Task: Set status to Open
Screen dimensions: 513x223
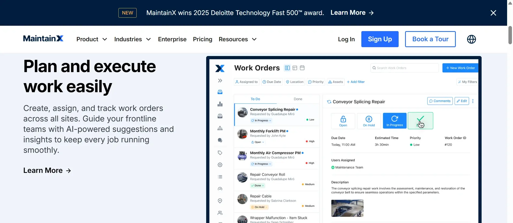Action: (x=343, y=121)
